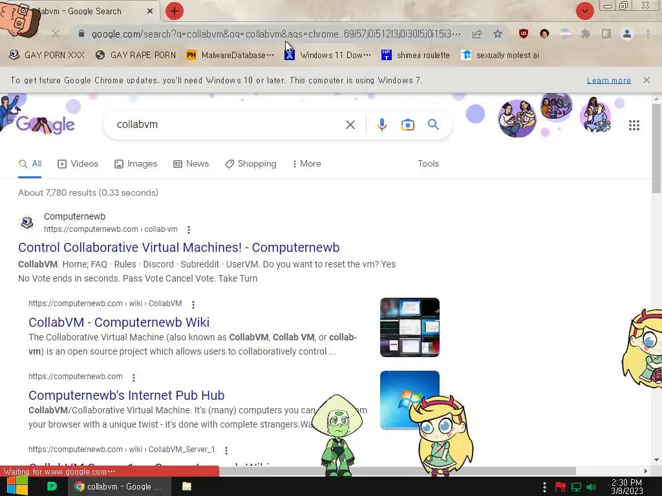Select Chrome collabvm taskbar button
Viewport: 662px width, 496px height.
[x=120, y=486]
